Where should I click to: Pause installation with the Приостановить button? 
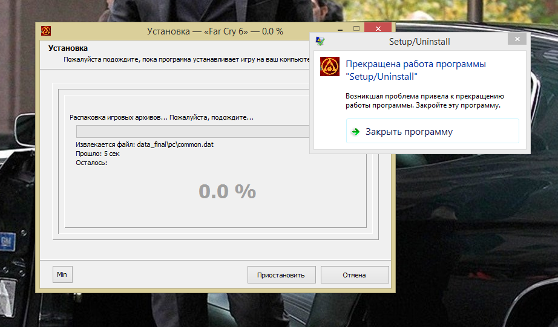pos(281,274)
